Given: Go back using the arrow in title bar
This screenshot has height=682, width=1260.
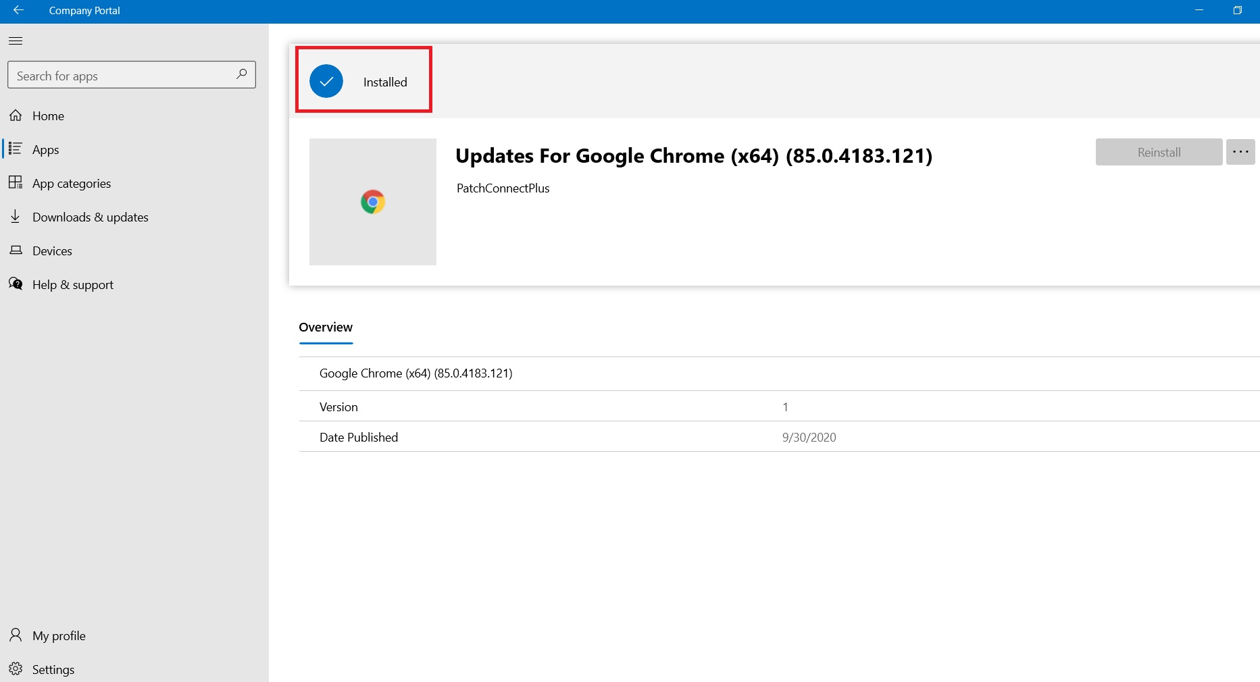Looking at the screenshot, I should (18, 10).
